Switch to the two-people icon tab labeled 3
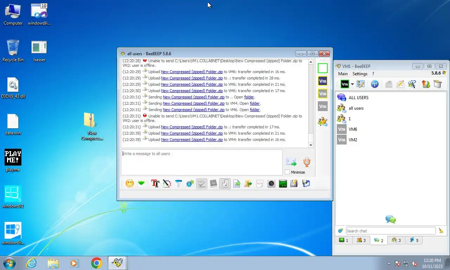Image resolution: width=450 pixels, height=270 pixels. click(361, 240)
